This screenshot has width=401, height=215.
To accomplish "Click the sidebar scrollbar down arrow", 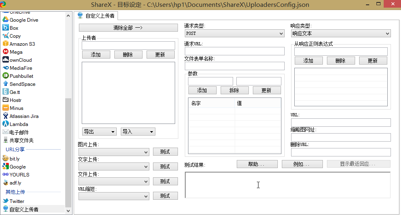I will click(68, 211).
